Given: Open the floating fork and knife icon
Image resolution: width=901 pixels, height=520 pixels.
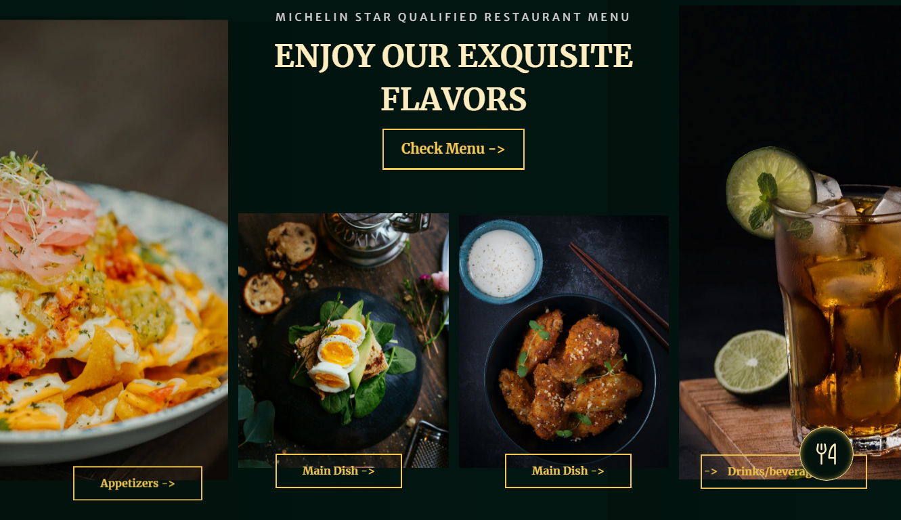Looking at the screenshot, I should coord(826,454).
